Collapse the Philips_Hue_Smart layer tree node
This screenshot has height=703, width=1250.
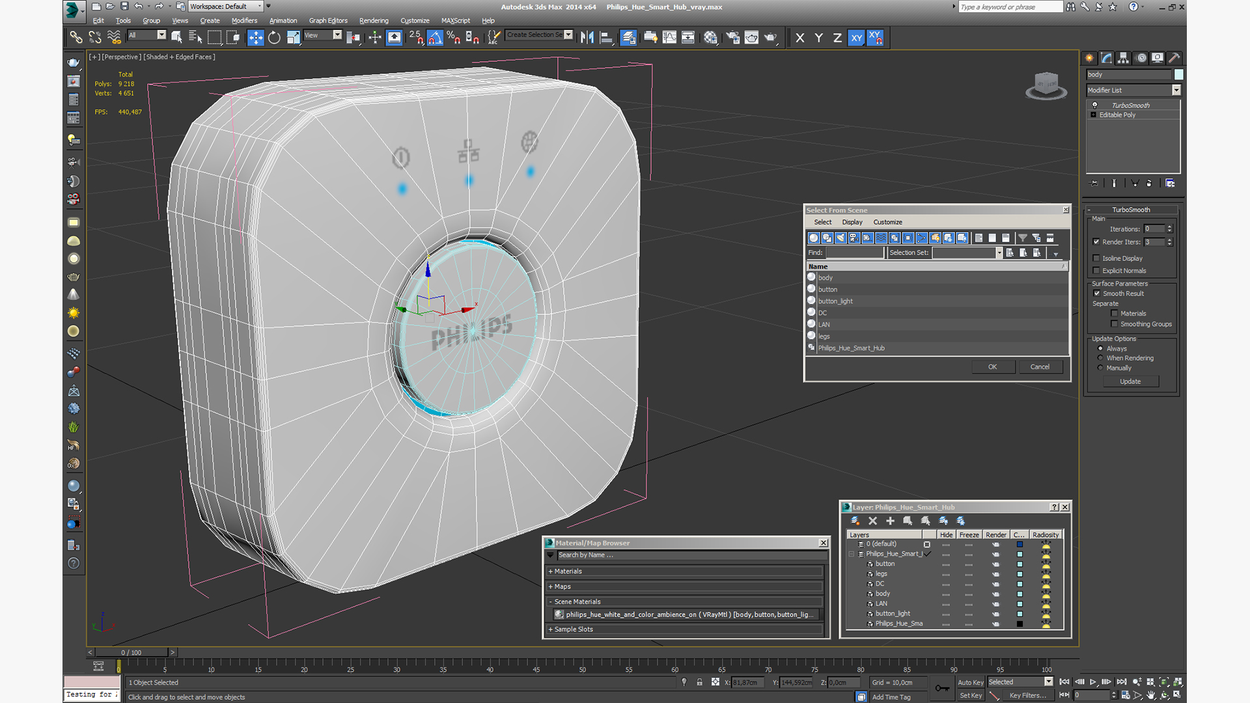click(x=852, y=554)
